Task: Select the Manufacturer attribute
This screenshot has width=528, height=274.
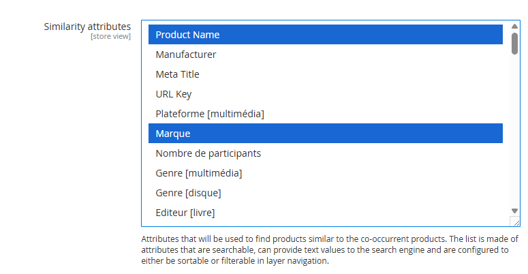Action: tap(185, 55)
